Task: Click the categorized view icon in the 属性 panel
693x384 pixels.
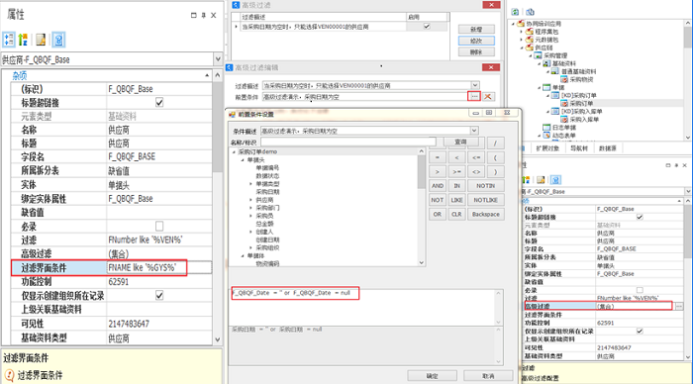Action: pos(8,40)
